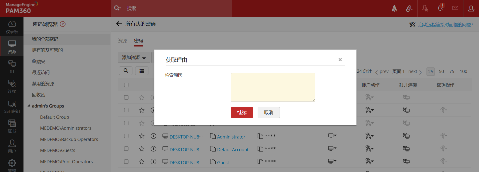
Task: Set page size to 50
Action: pos(442,71)
